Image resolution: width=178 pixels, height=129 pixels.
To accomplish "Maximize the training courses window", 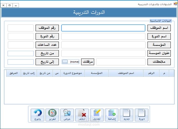I will (x=9, y=5).
